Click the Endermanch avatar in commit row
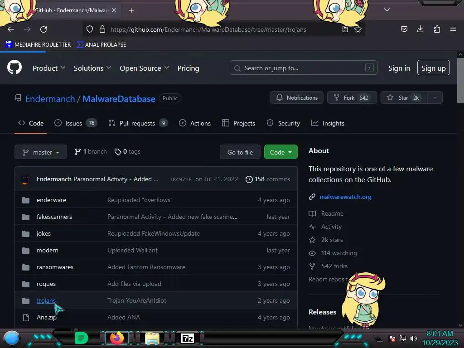This screenshot has height=348, width=464. coord(25,179)
